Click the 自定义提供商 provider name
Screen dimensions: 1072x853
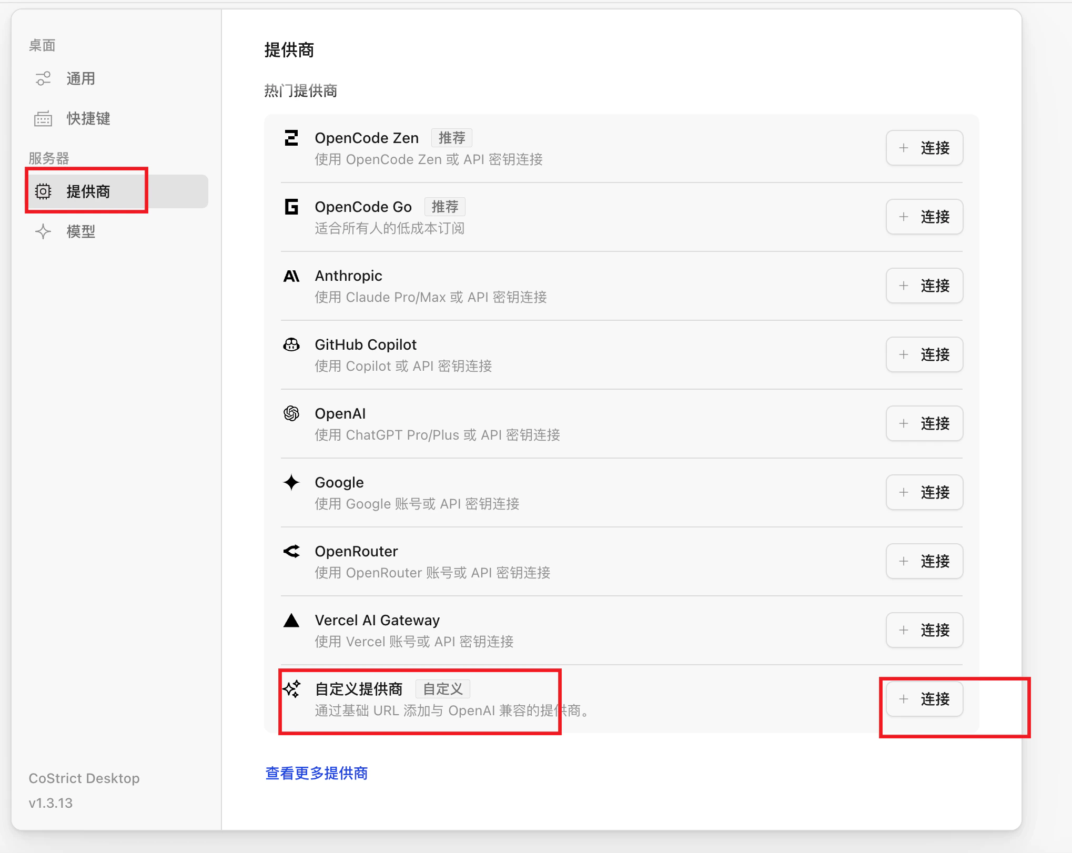coord(359,689)
